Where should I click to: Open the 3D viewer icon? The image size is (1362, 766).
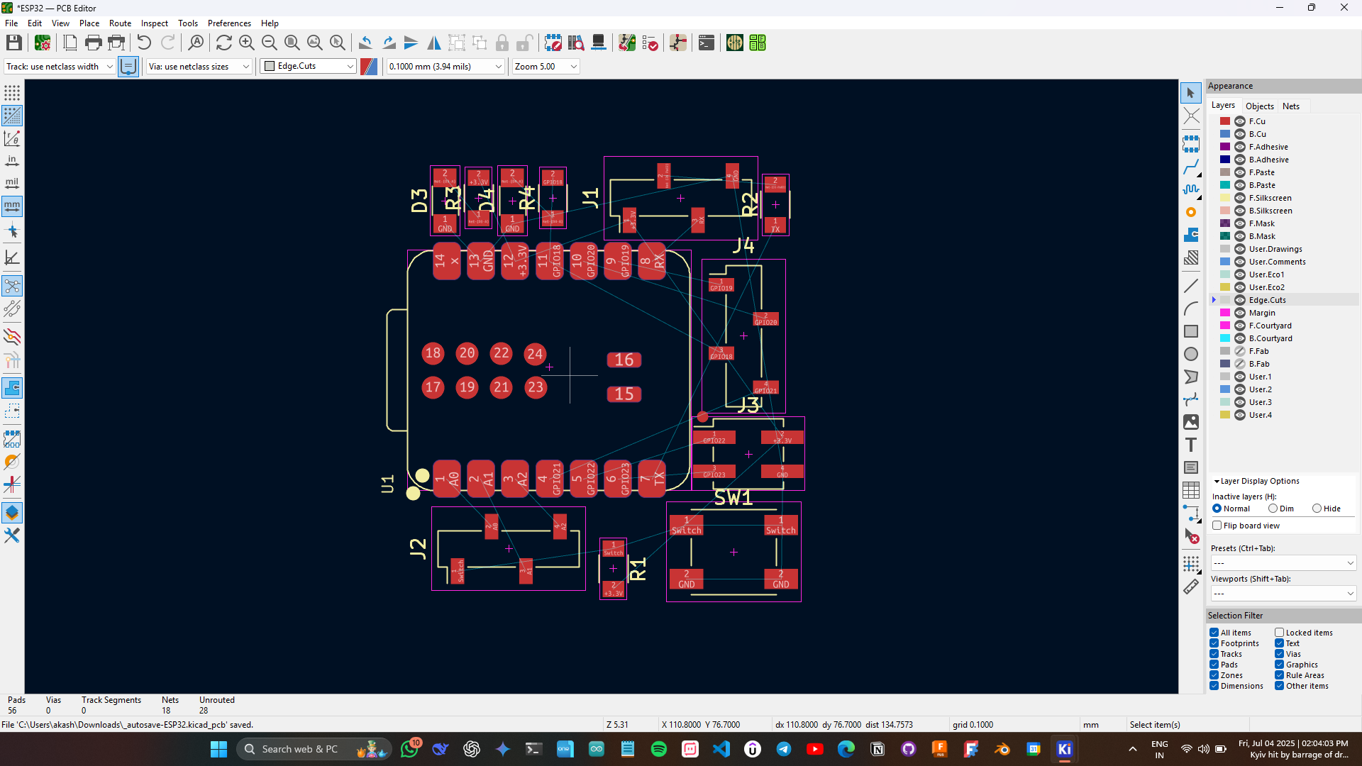pyautogui.click(x=599, y=43)
